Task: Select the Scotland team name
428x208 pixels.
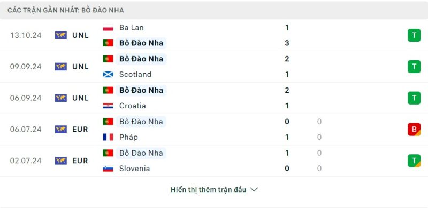Action: [x=135, y=74]
